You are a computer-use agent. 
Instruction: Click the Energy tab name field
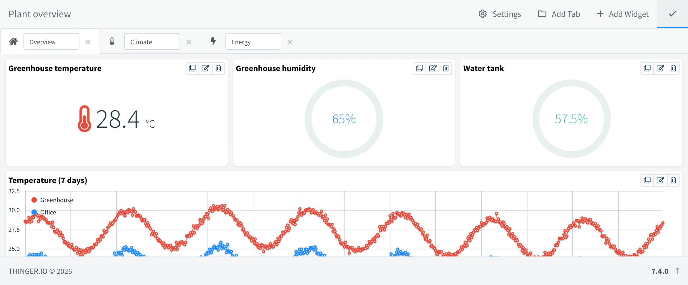pyautogui.click(x=253, y=42)
